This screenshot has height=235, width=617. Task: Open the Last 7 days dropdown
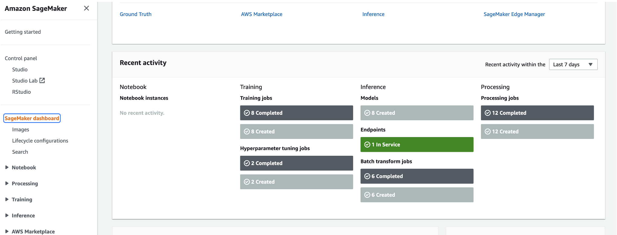[573, 64]
